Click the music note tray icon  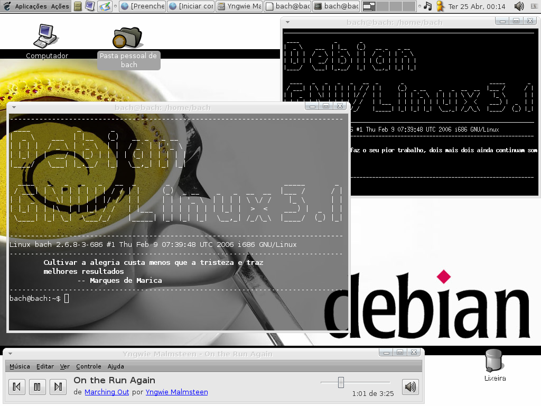click(x=428, y=6)
